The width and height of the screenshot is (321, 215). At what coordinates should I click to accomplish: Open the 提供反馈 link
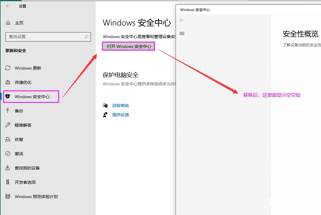pyautogui.click(x=121, y=115)
